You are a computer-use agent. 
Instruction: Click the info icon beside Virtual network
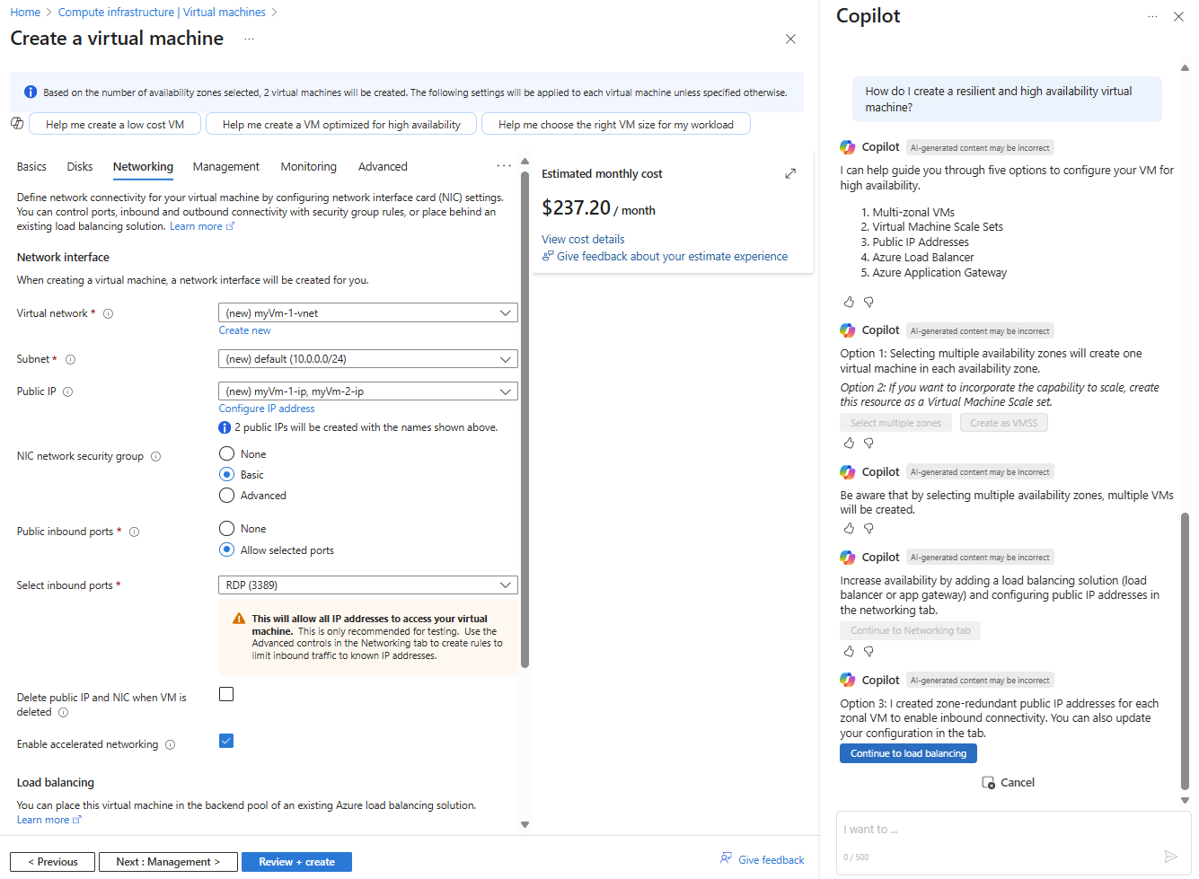[109, 314]
